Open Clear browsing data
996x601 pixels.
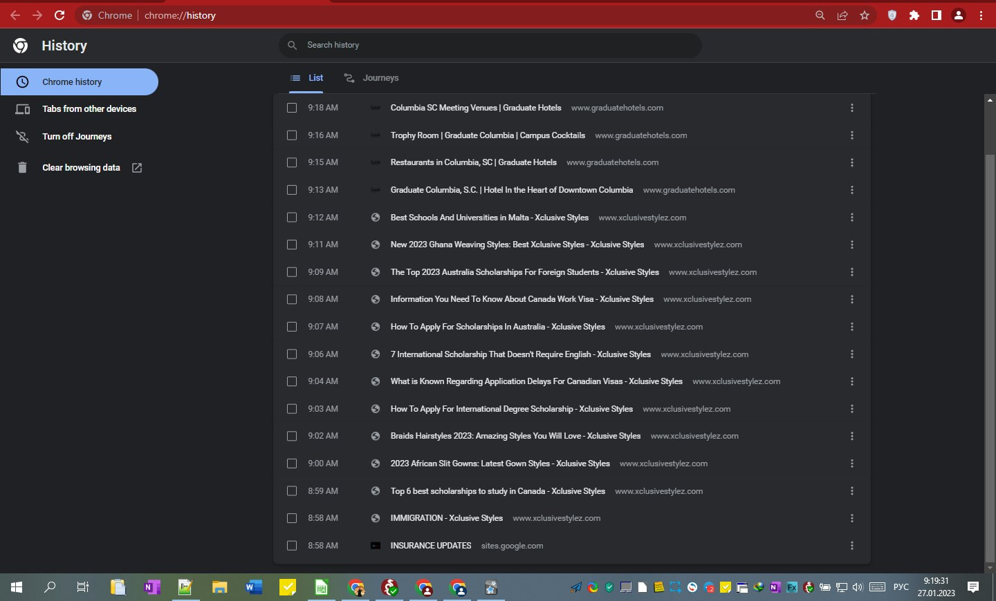pos(80,168)
